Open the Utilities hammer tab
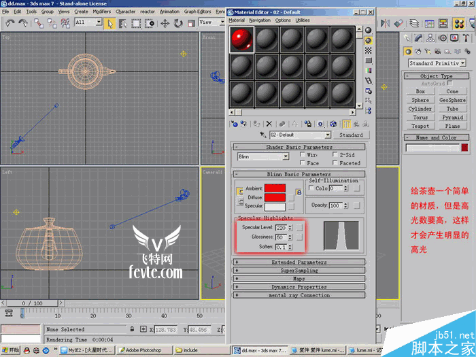The image size is (476, 357). tap(466, 38)
